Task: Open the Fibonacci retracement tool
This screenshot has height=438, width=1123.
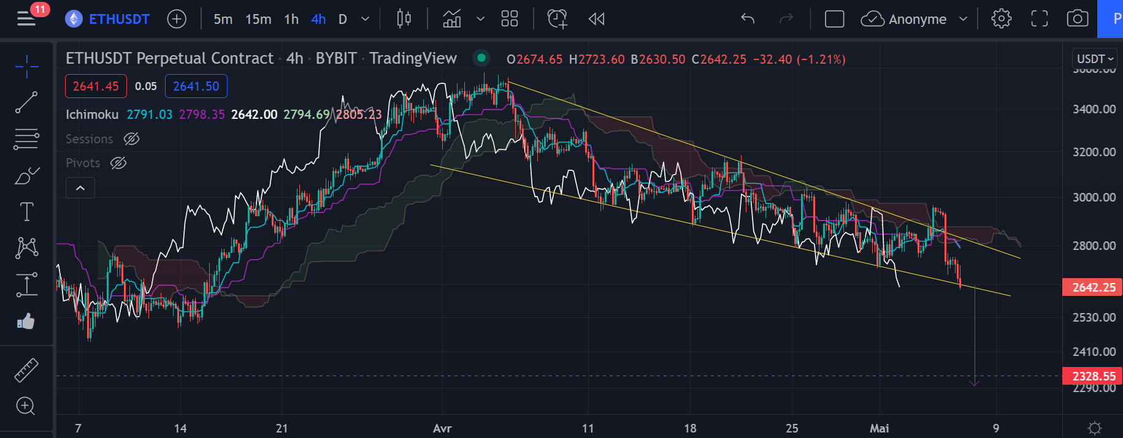Action: tap(26, 139)
